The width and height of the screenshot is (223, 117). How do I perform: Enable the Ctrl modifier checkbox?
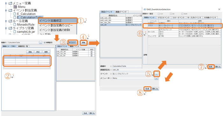tap(159, 14)
